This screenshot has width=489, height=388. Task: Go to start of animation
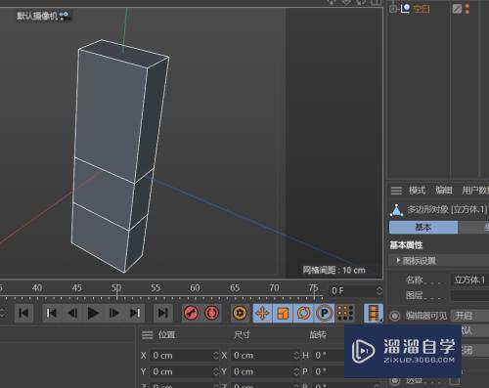click(x=23, y=314)
